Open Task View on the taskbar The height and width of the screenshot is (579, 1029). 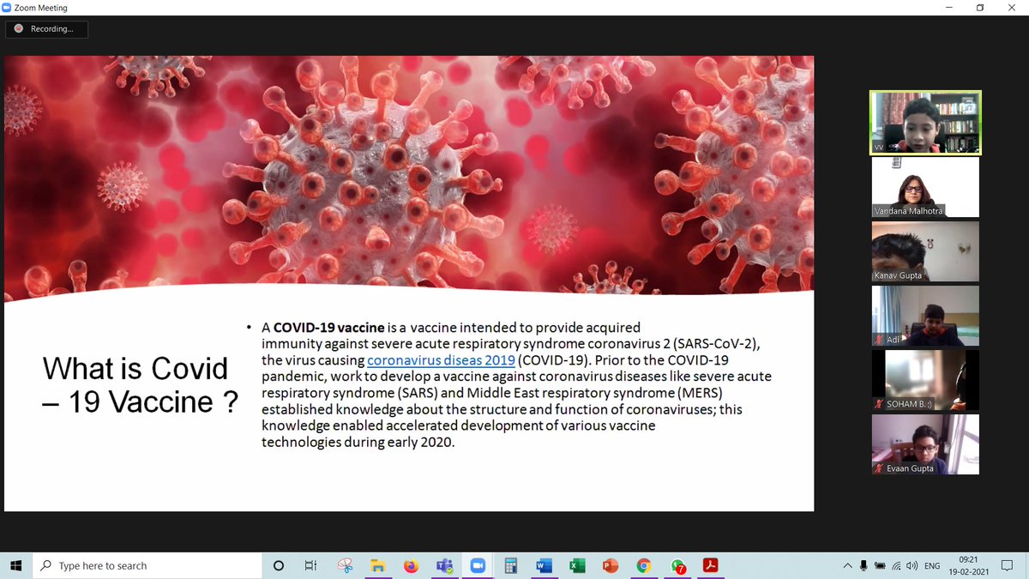[310, 565]
